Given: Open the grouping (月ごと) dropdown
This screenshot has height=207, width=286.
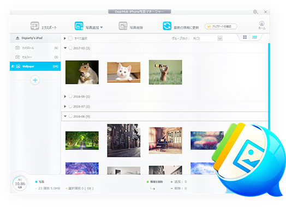Looking at the screenshot, I should (x=220, y=39).
